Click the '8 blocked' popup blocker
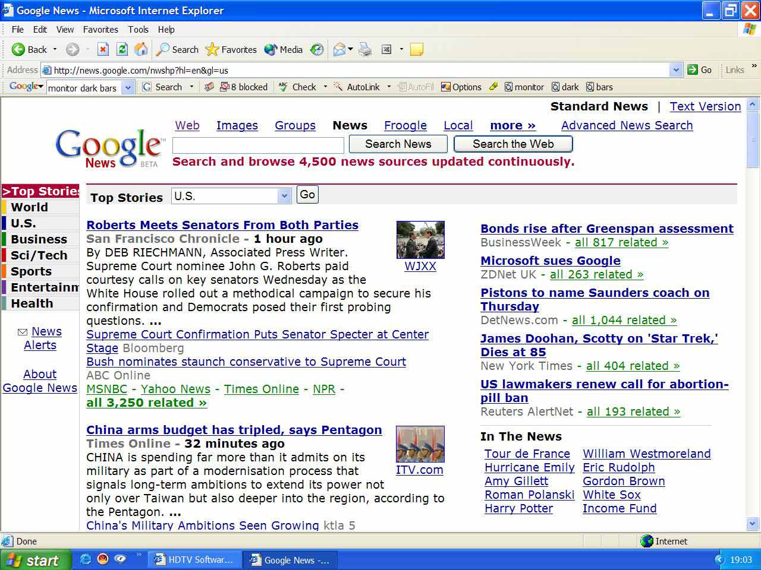 click(x=244, y=87)
